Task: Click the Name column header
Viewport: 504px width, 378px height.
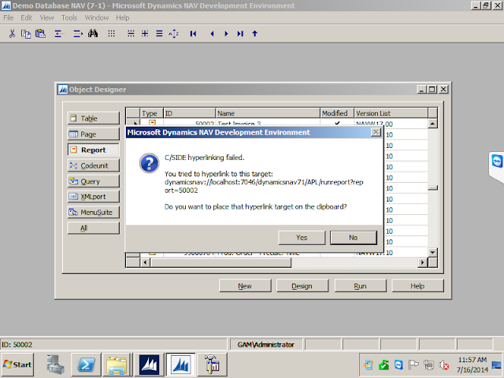Action: click(x=268, y=113)
